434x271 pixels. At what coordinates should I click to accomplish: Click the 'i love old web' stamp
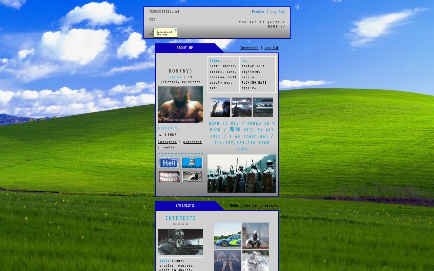pos(192,163)
